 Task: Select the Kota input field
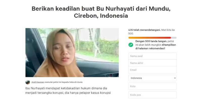pyautogui.click(x=153, y=86)
